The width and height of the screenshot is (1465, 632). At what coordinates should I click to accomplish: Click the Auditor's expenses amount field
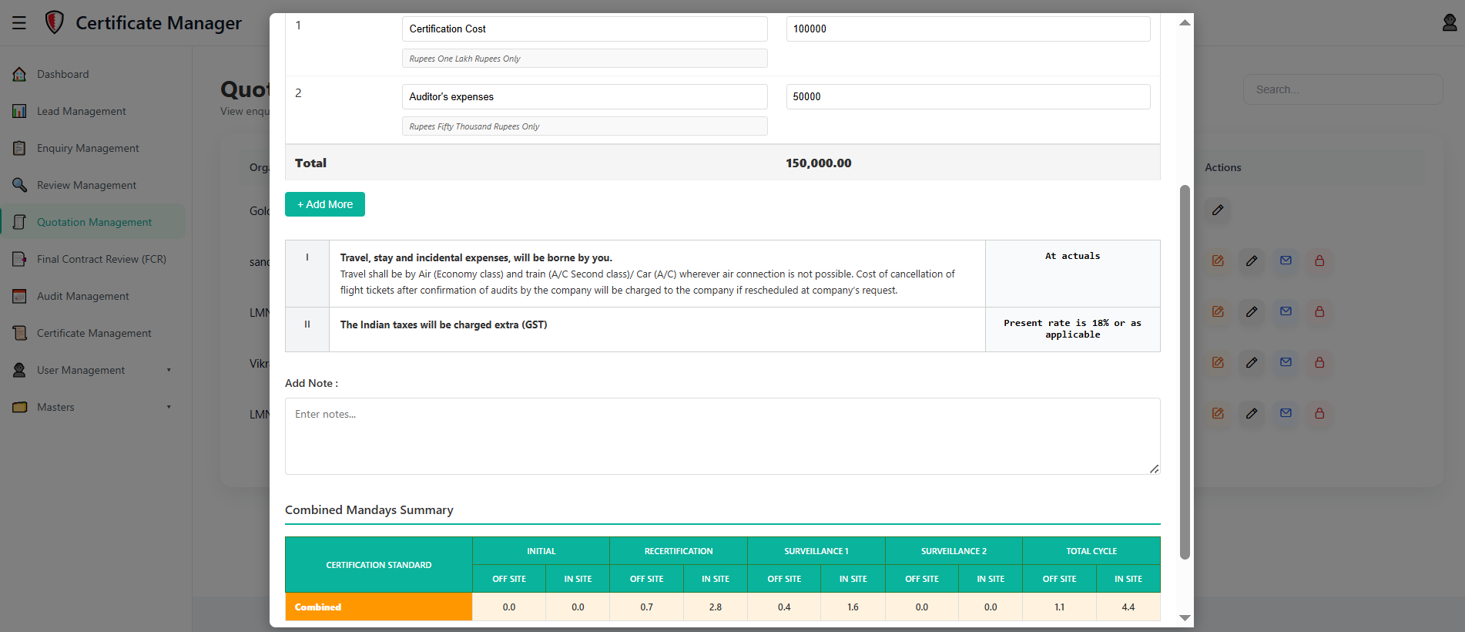[967, 97]
